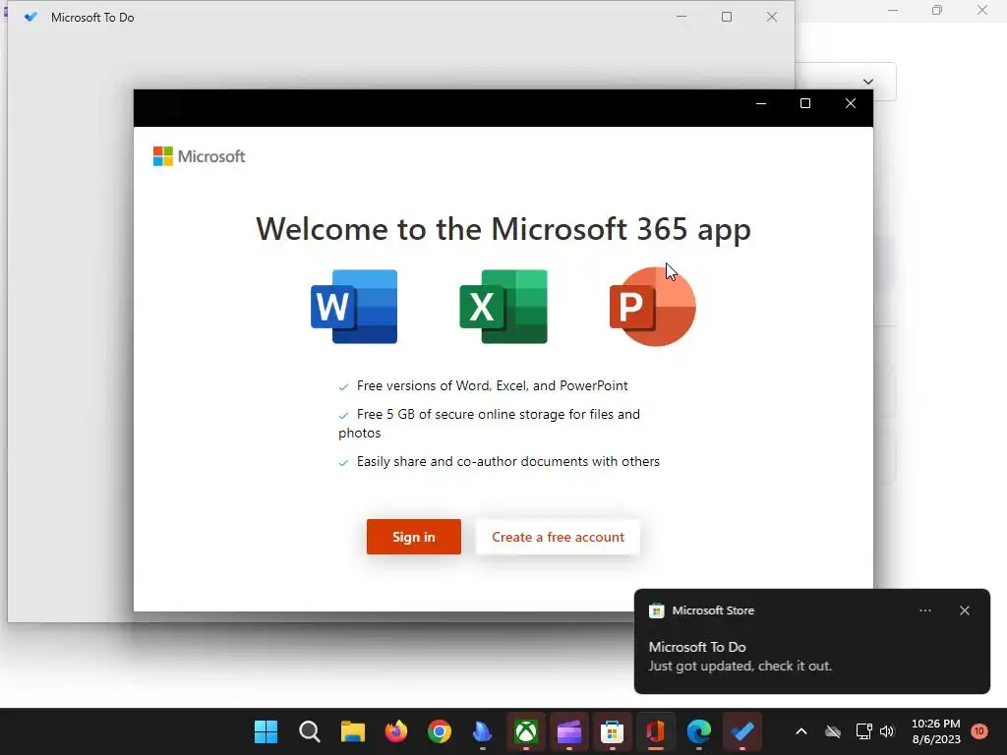
Task: Open Microsoft Store from taskbar
Action: (x=612, y=731)
